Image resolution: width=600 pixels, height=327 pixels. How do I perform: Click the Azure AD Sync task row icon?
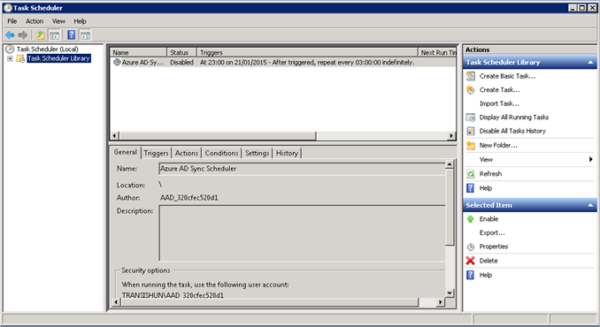117,62
